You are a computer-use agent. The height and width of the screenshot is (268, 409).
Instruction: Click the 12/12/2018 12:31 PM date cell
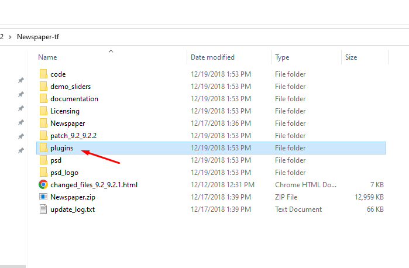[x=222, y=185]
